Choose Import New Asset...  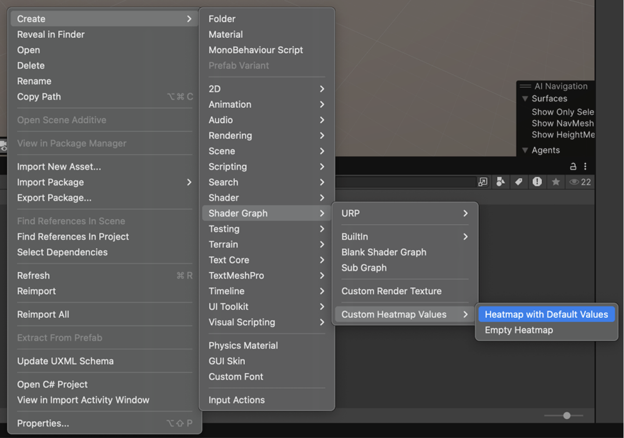(104, 166)
